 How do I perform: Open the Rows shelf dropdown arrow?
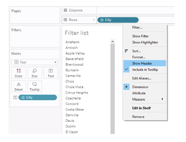(94, 20)
